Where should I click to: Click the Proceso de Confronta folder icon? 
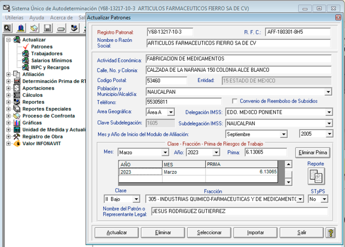coord(17,116)
